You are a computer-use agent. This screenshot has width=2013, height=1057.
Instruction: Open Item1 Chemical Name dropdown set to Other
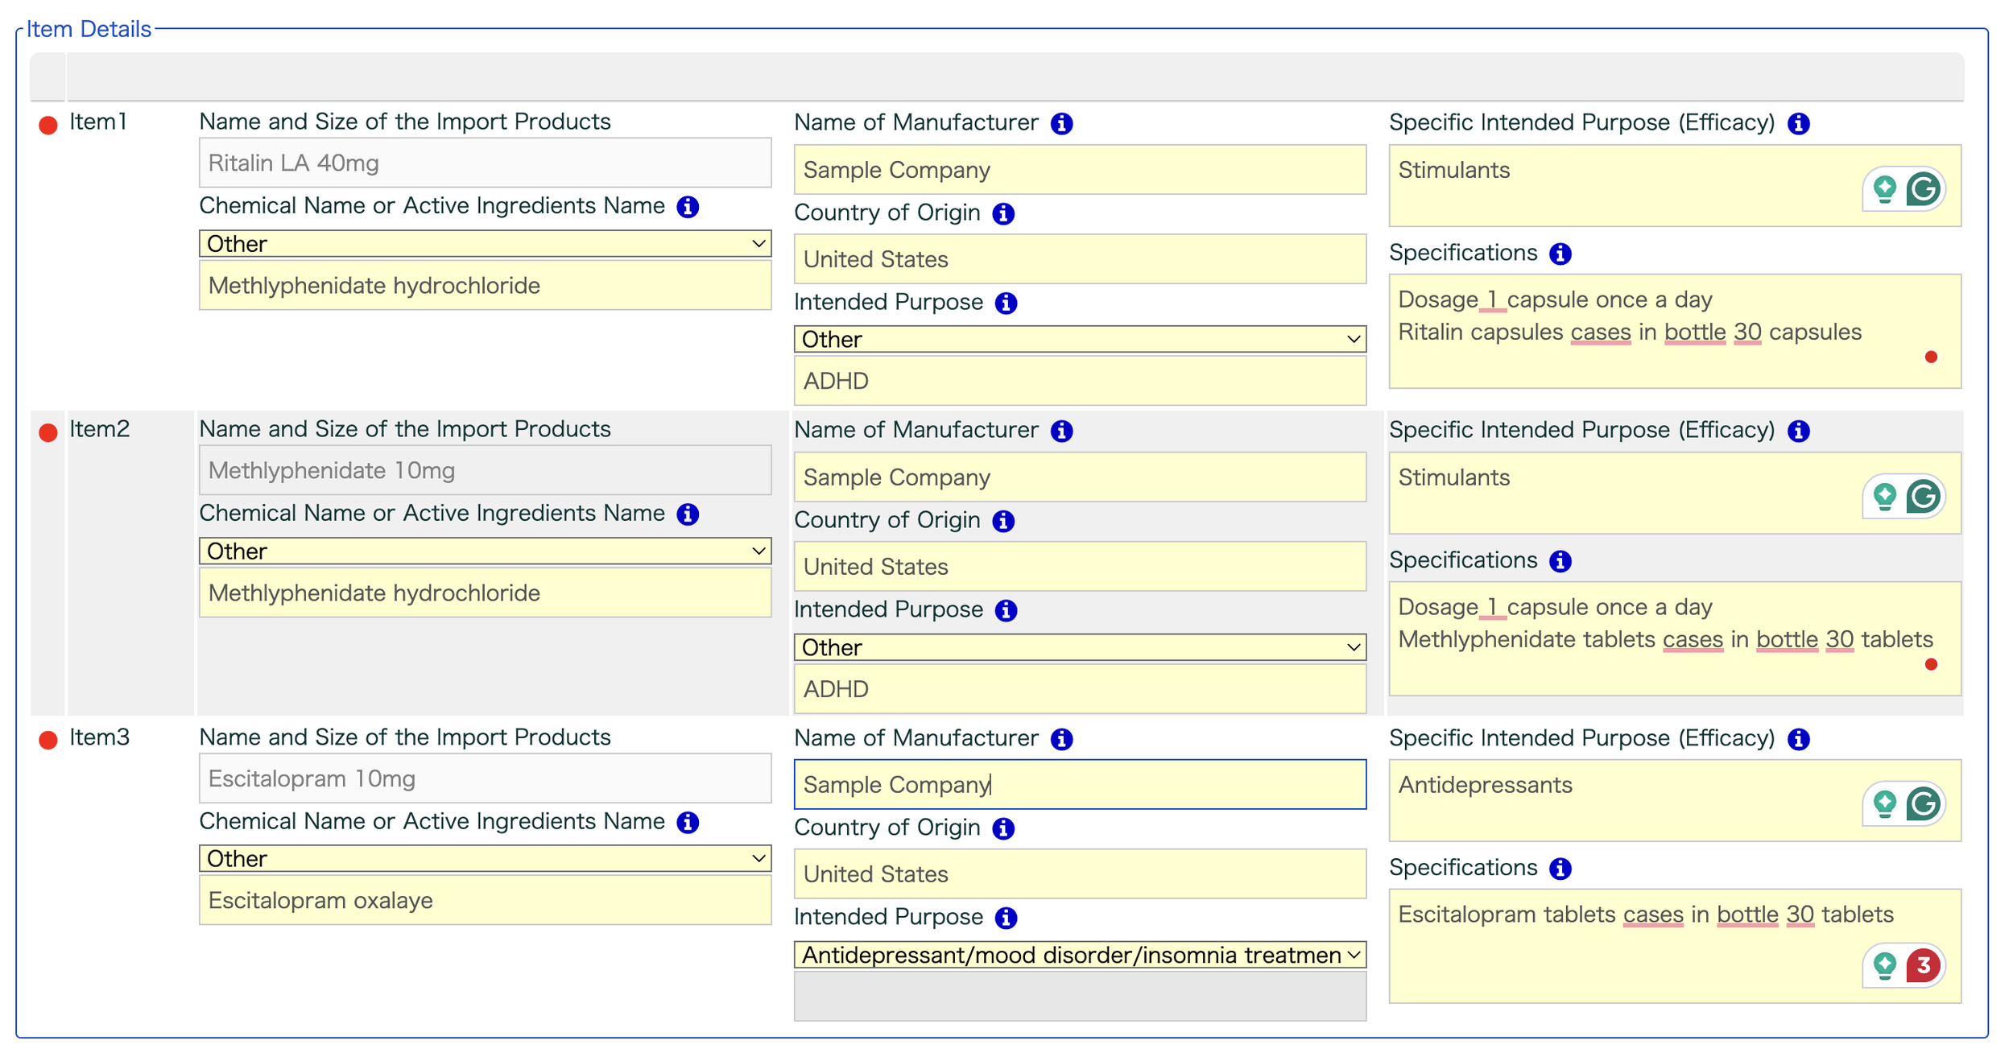pos(485,244)
